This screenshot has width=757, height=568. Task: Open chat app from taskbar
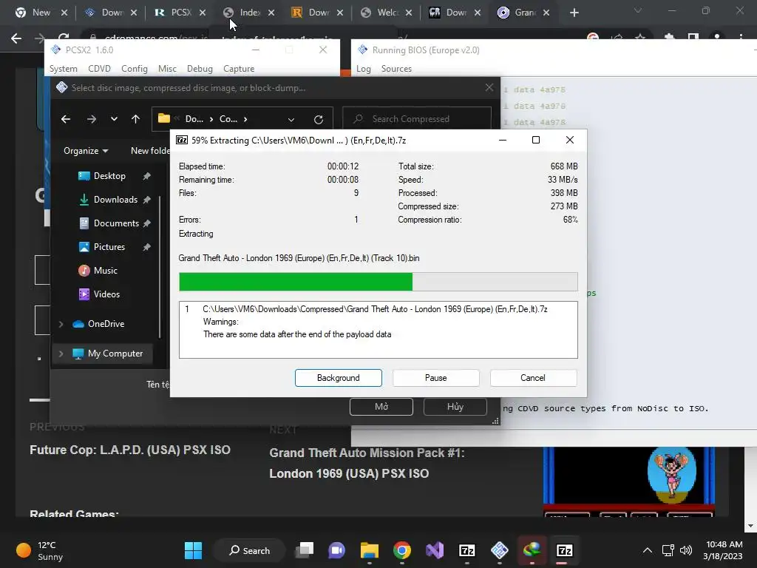(336, 550)
